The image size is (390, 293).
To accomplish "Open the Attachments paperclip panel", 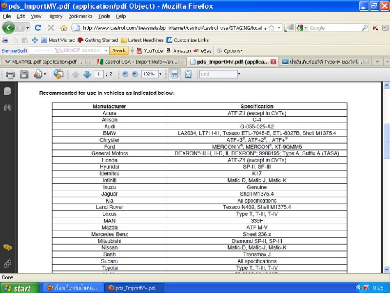I will pyautogui.click(x=7, y=264).
